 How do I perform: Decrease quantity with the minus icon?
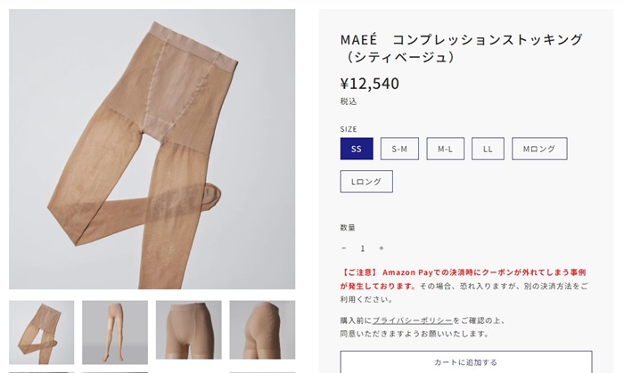[x=344, y=248]
